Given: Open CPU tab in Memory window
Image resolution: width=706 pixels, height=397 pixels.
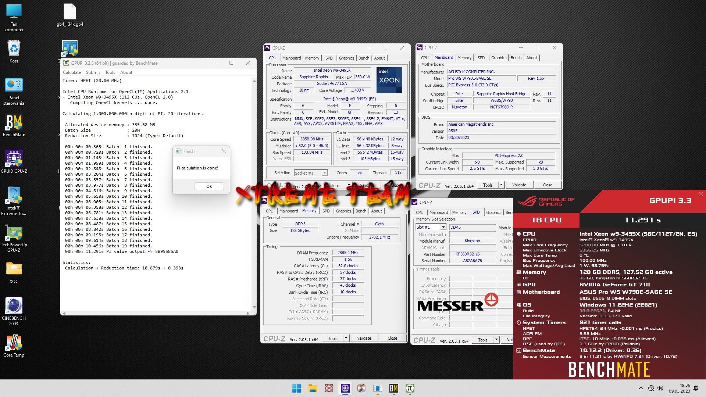Looking at the screenshot, I should (x=270, y=211).
